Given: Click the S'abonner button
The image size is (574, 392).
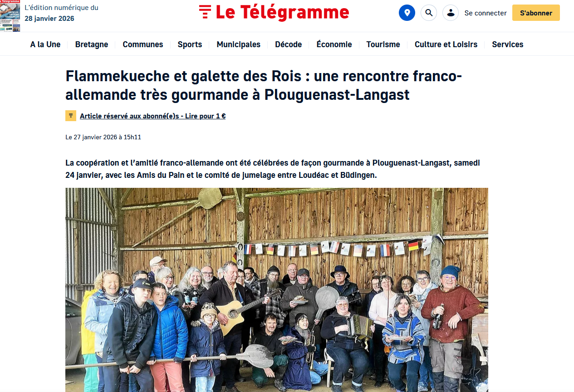Looking at the screenshot, I should tap(536, 13).
